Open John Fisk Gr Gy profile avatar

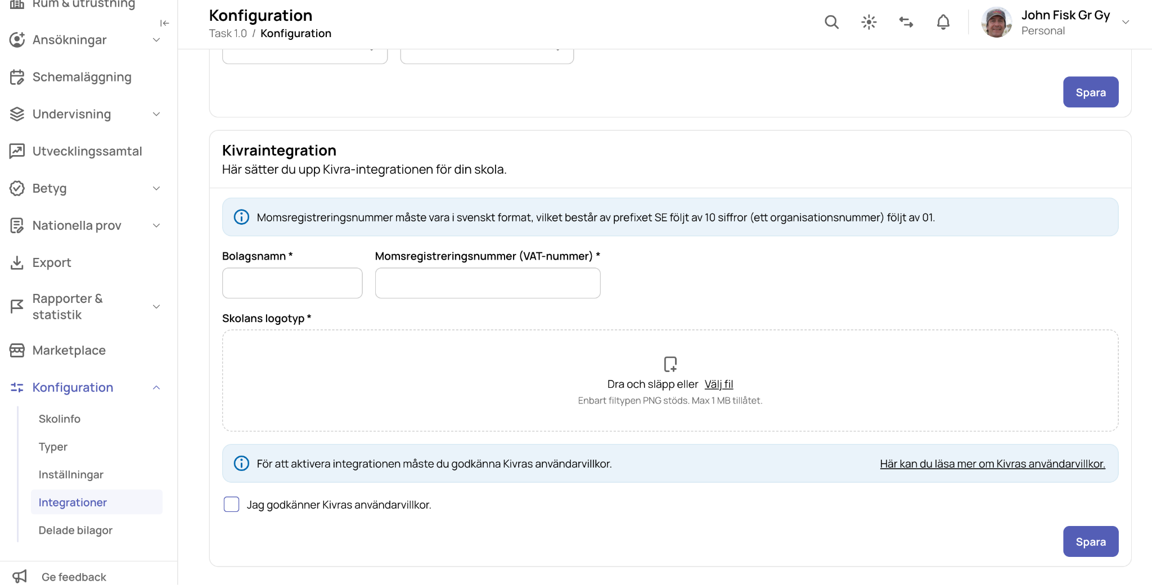click(996, 22)
